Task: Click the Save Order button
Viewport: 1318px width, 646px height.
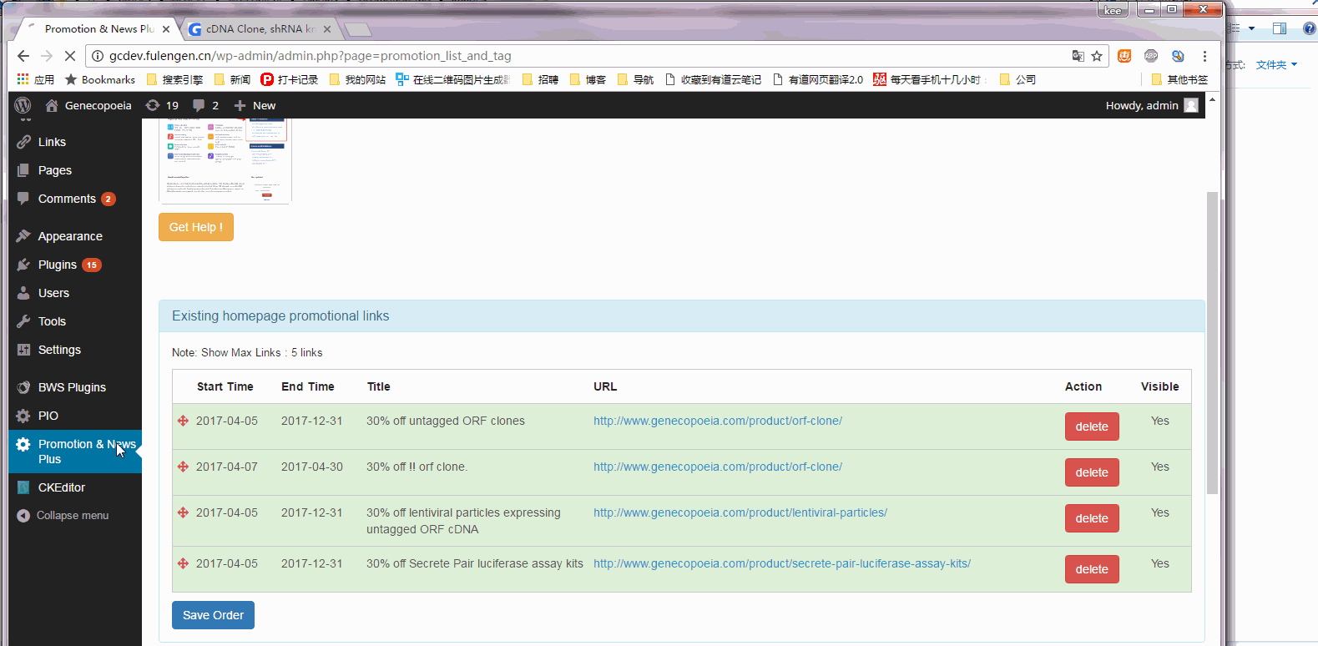Action: click(213, 615)
